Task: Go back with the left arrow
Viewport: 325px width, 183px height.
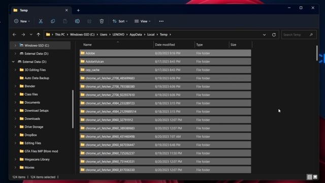Action: click(x=14, y=35)
